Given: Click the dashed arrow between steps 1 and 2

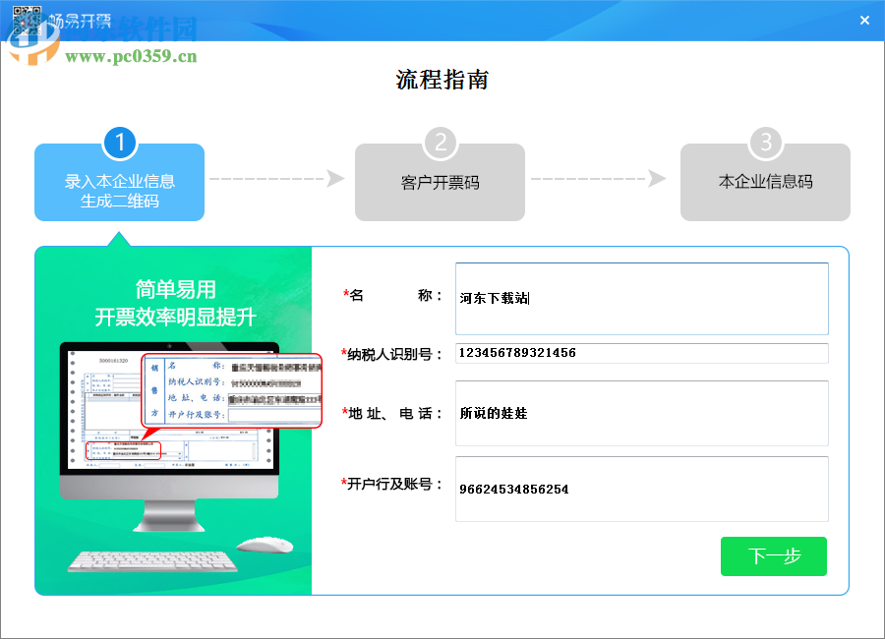Looking at the screenshot, I should (278, 181).
